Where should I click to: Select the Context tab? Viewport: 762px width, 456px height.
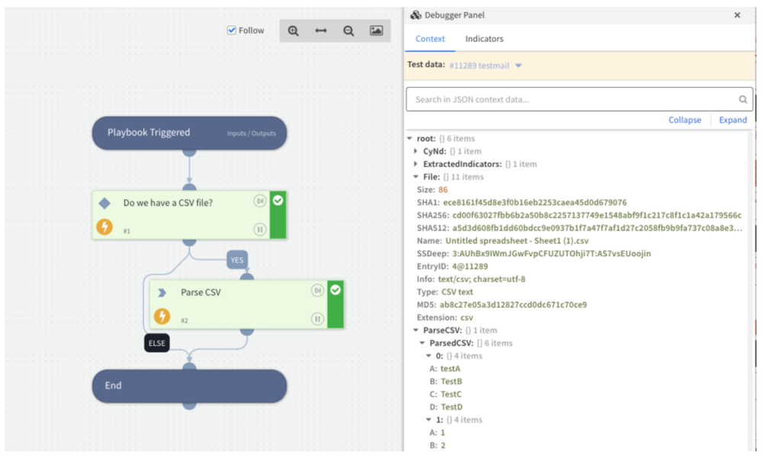430,39
